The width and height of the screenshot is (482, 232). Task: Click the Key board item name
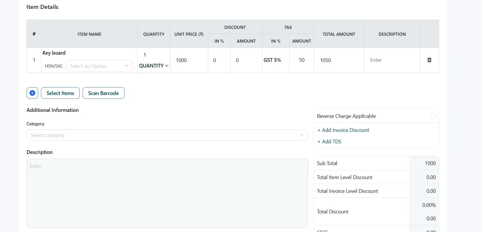pyautogui.click(x=54, y=53)
